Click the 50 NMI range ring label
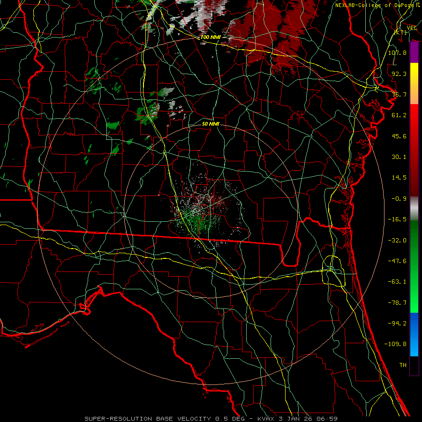 point(211,124)
